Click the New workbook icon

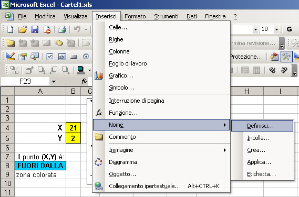pos(11,29)
